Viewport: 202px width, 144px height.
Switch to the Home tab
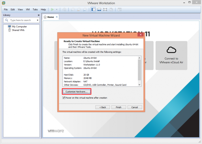pos(50,17)
